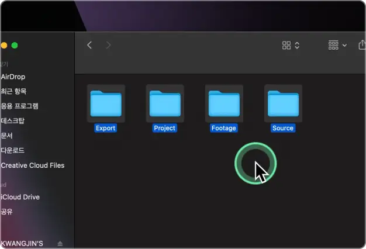Image resolution: width=366 pixels, height=249 pixels.
Task: Click the green fullscreen window button
Action: 15,45
